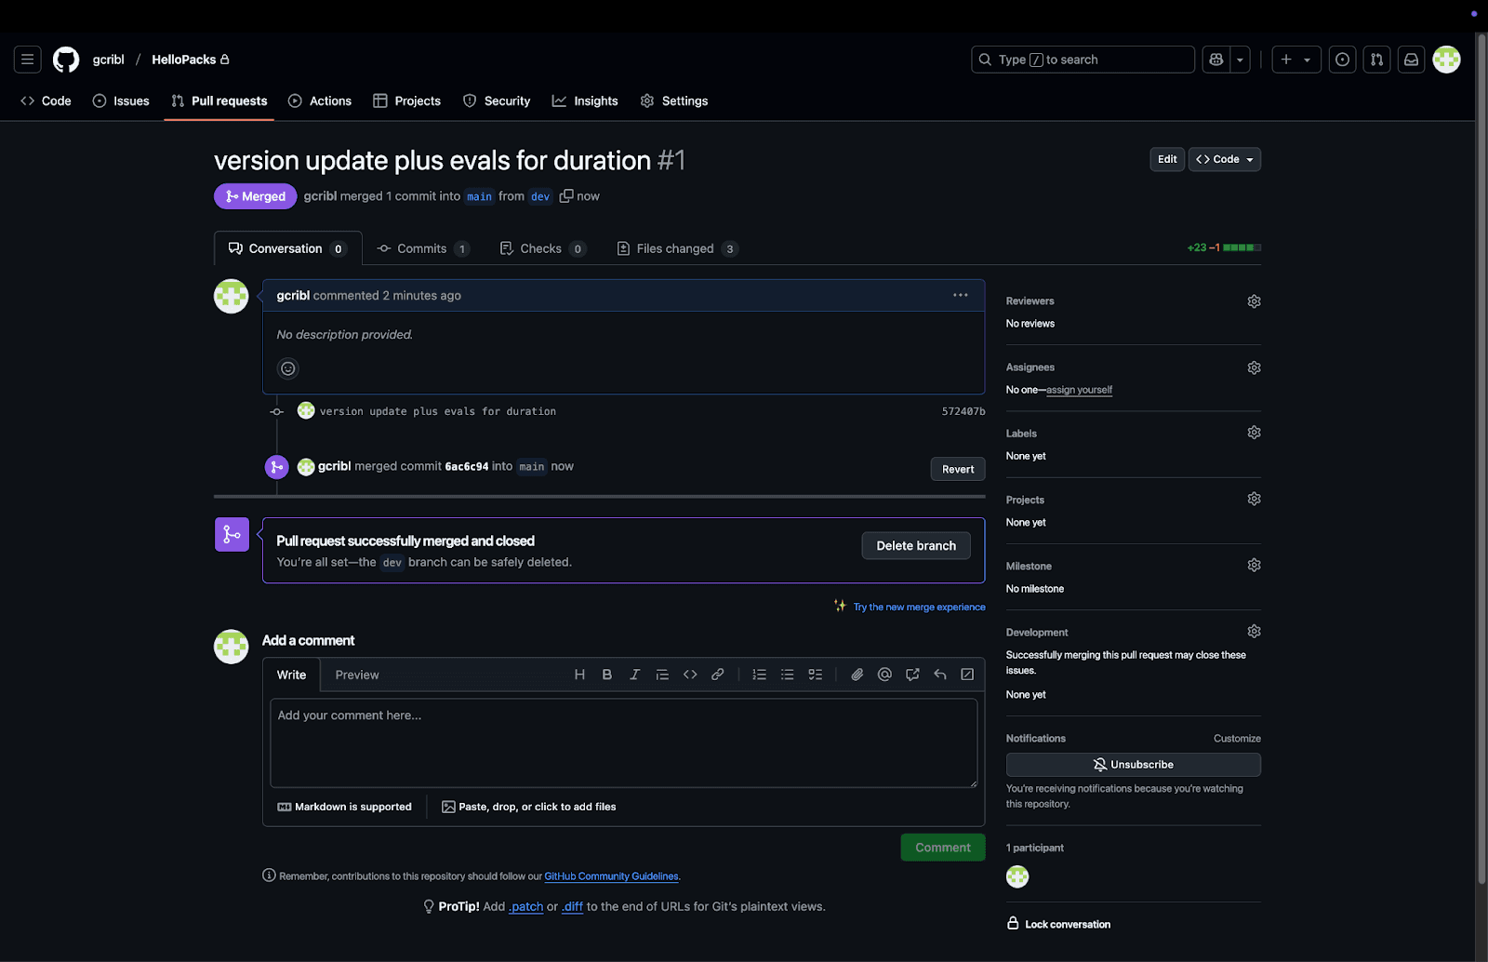Click the Delete branch button

tap(915, 546)
